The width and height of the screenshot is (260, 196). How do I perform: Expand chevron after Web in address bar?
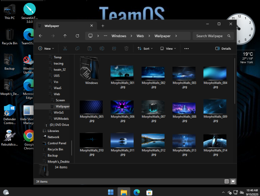pyautogui.click(x=149, y=36)
